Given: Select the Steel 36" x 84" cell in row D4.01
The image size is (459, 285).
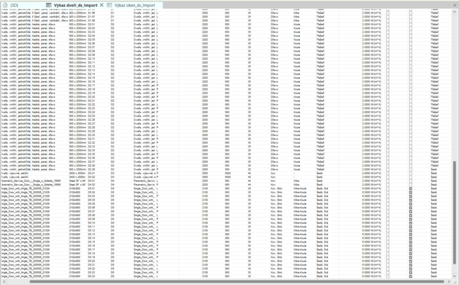Looking at the screenshot, I should pyautogui.click(x=77, y=181).
